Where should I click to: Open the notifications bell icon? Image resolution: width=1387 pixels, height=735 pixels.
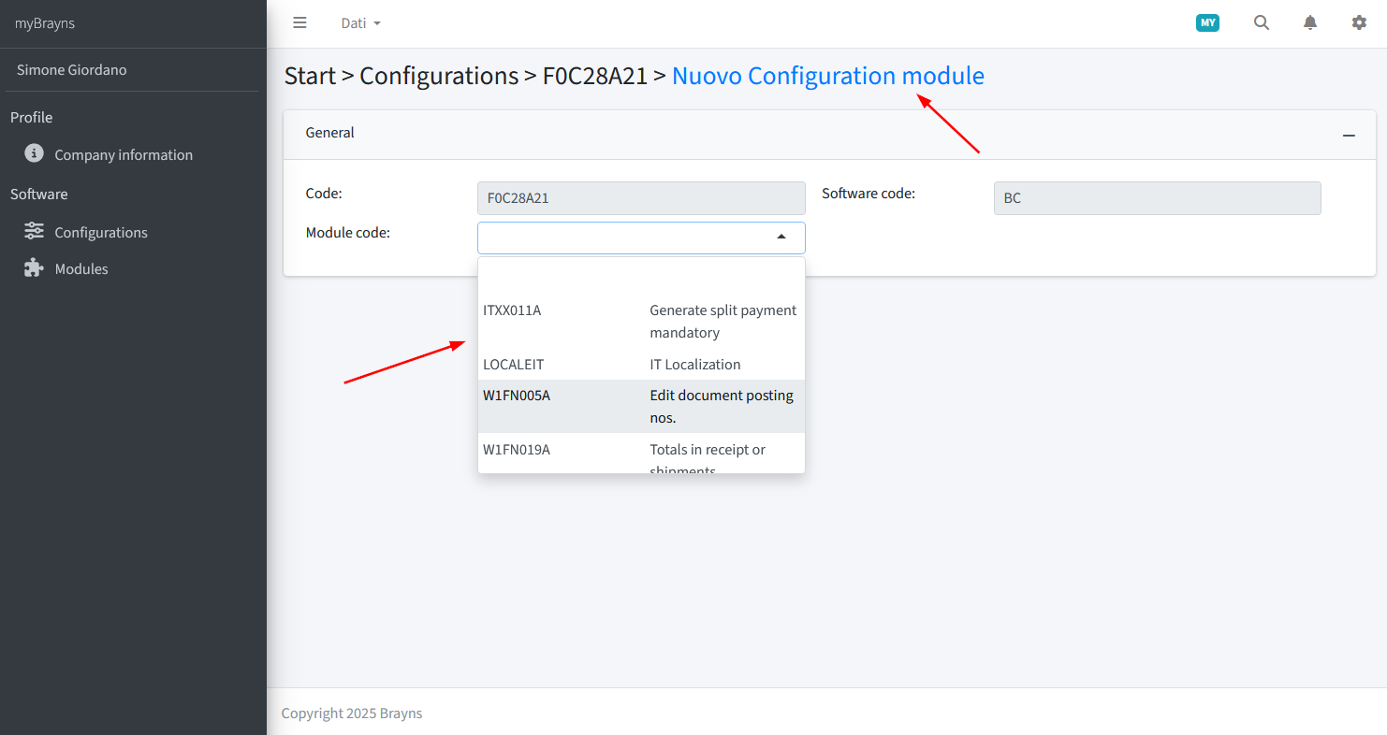pyautogui.click(x=1310, y=22)
